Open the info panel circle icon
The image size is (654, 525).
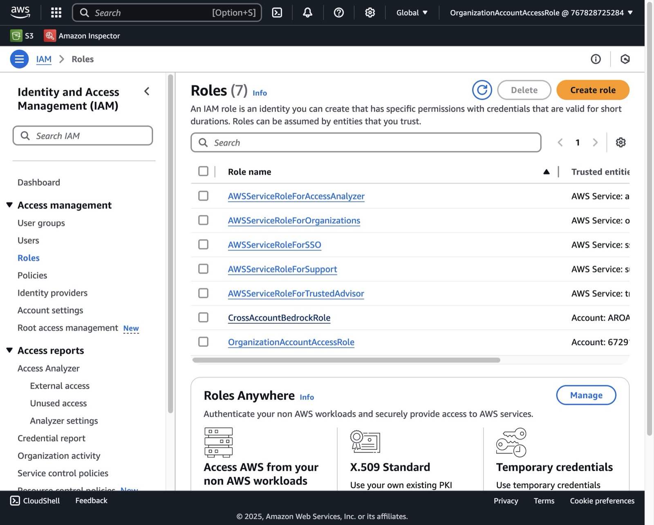[596, 59]
